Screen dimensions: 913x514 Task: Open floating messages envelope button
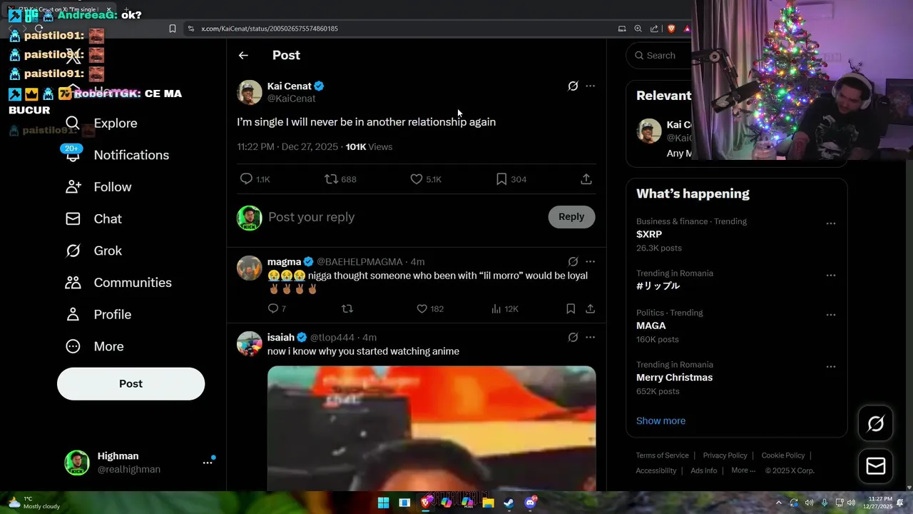pyautogui.click(x=876, y=466)
